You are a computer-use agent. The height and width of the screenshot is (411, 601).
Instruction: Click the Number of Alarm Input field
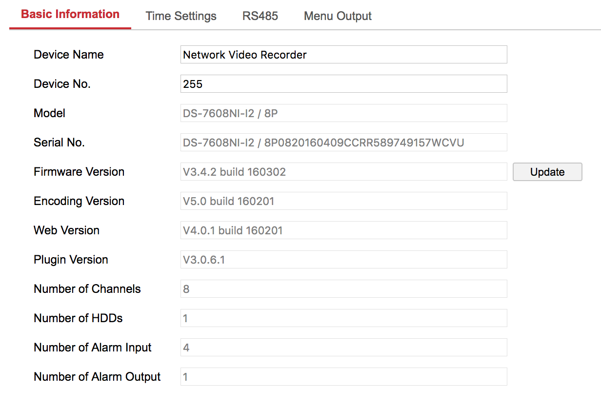click(x=343, y=348)
